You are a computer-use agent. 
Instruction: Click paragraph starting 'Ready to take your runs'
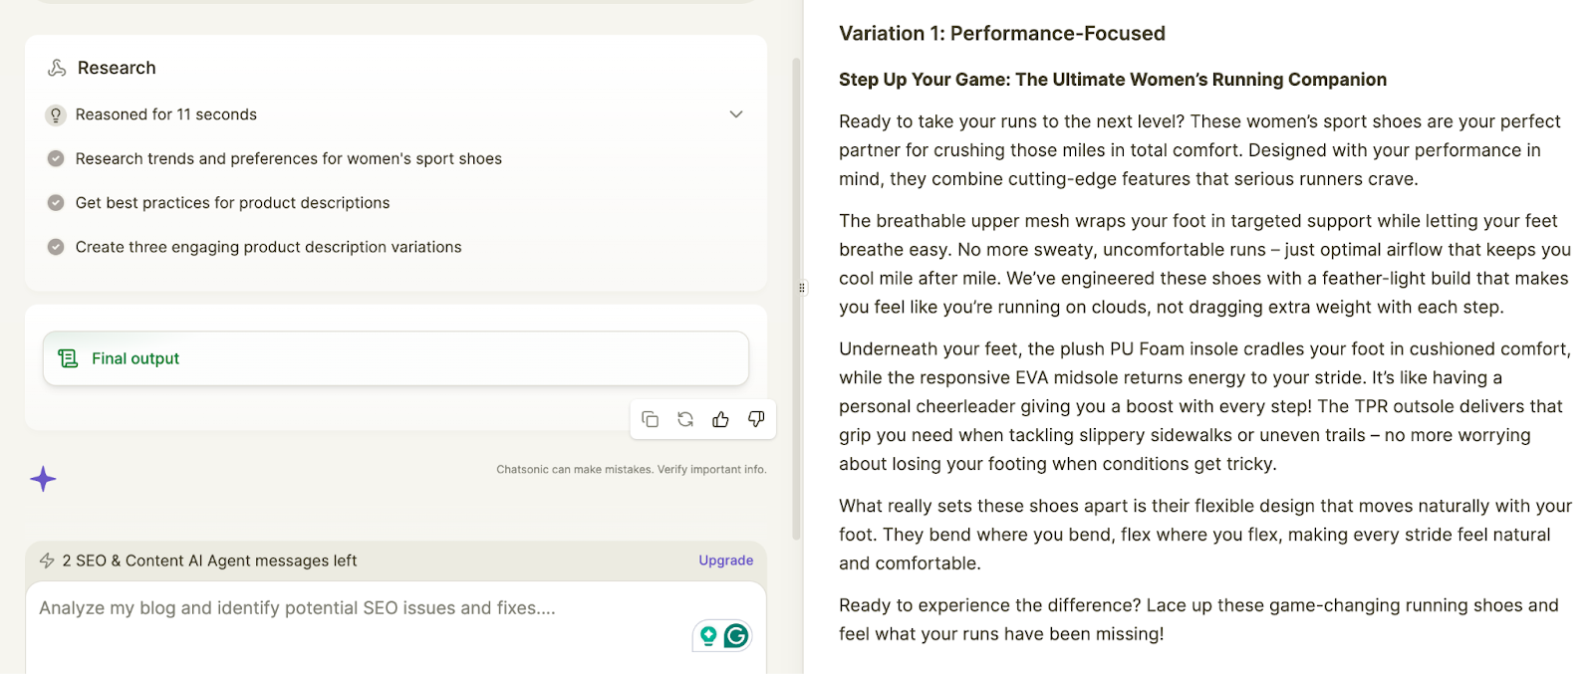[1200, 150]
